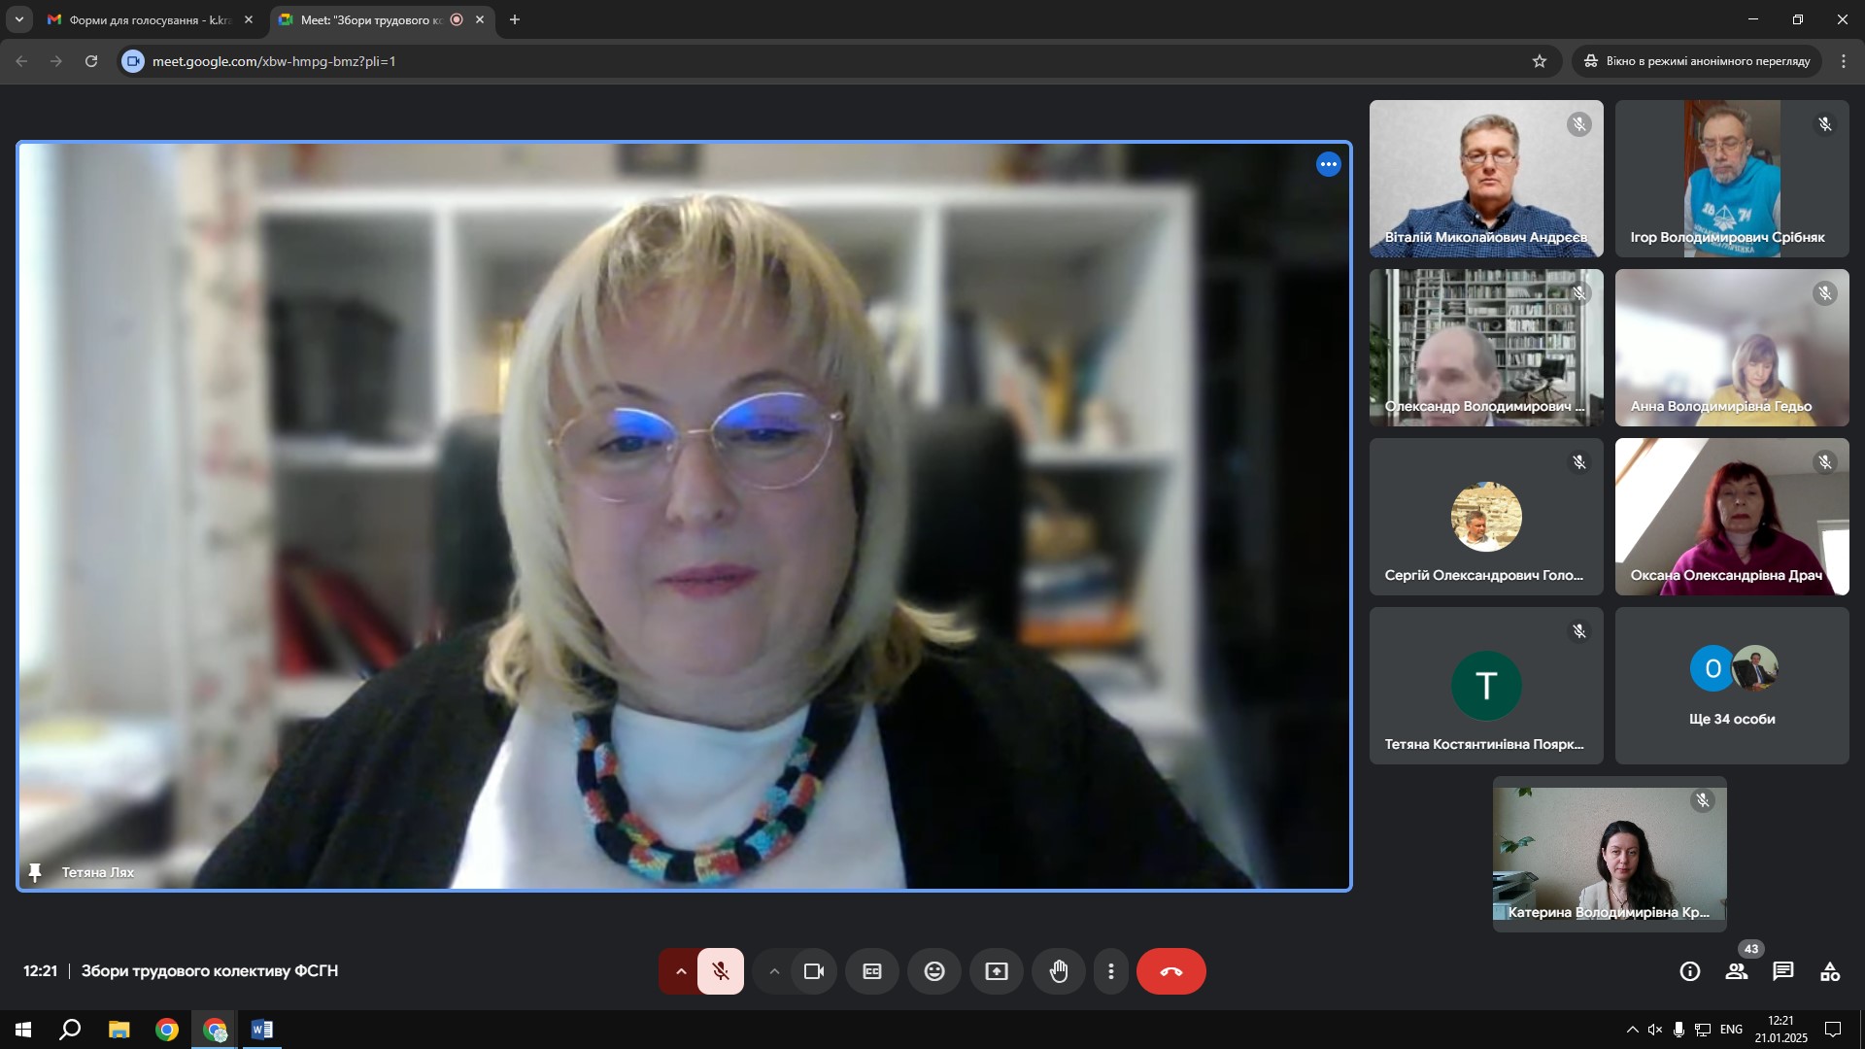Expand camera video settings arrow
Screen dimensions: 1865x1049
pyautogui.click(x=774, y=971)
